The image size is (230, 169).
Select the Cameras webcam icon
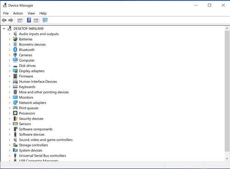coord(15,55)
